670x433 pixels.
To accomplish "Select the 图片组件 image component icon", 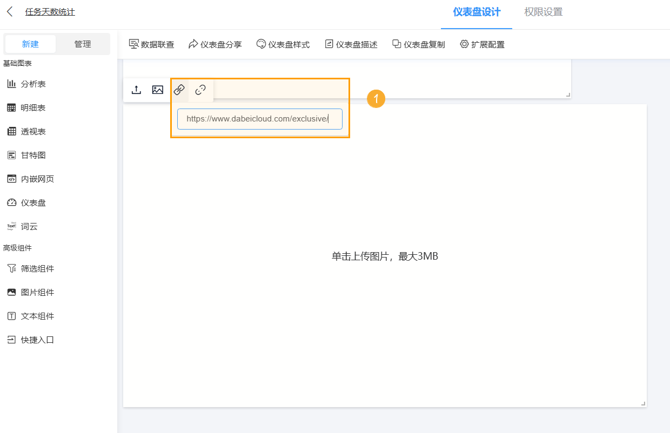I will (12, 292).
